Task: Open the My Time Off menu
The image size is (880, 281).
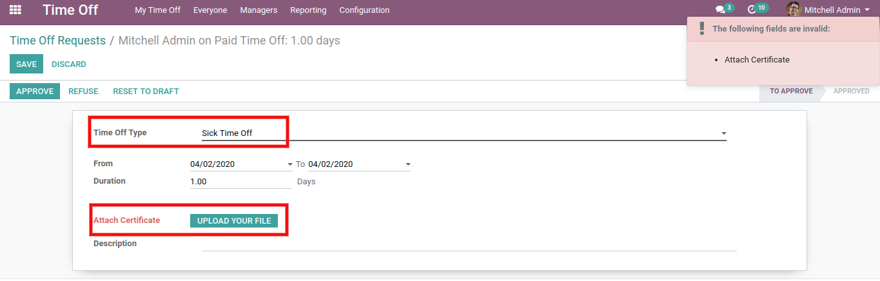Action: (x=157, y=10)
